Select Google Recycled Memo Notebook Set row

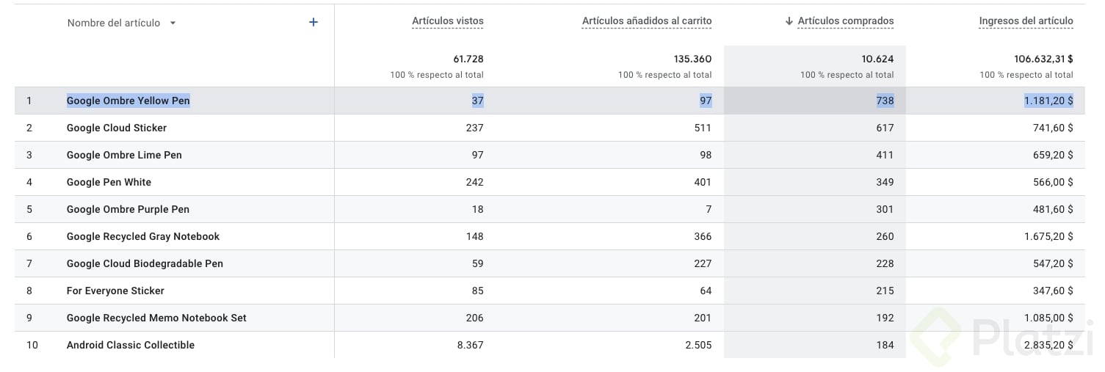point(156,318)
